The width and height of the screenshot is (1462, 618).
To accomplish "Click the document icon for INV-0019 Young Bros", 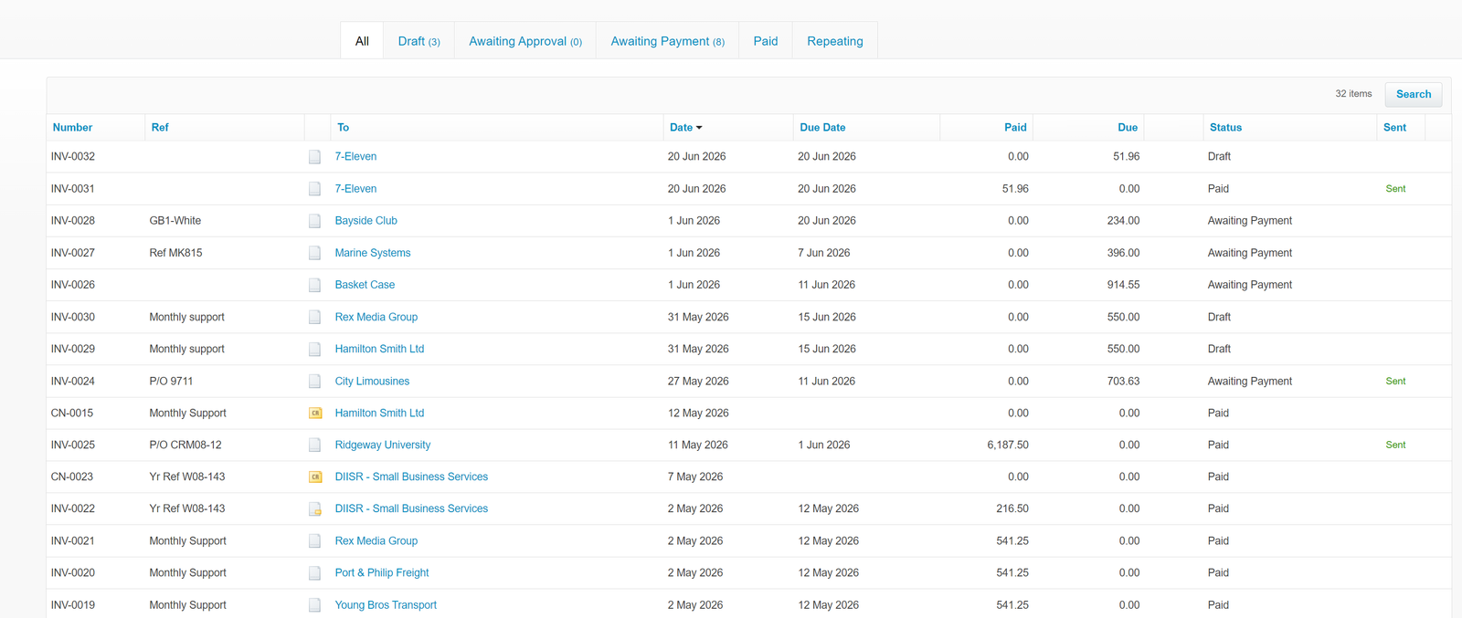I will point(314,605).
